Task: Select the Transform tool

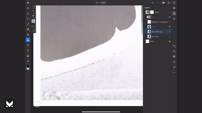Action: point(28,13)
